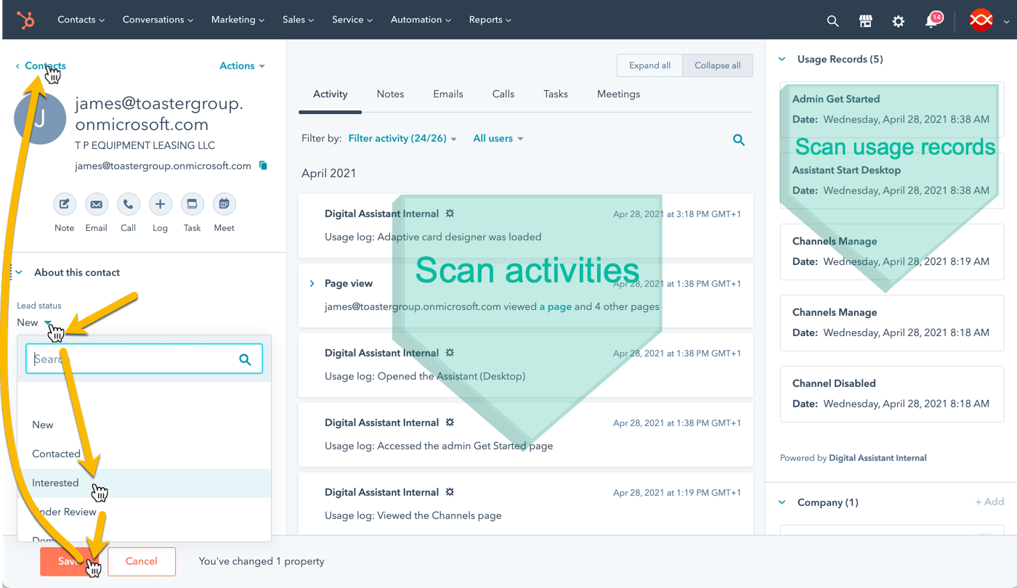Click the Admin Get Started usage record
Image resolution: width=1017 pixels, height=588 pixels.
pyautogui.click(x=892, y=110)
